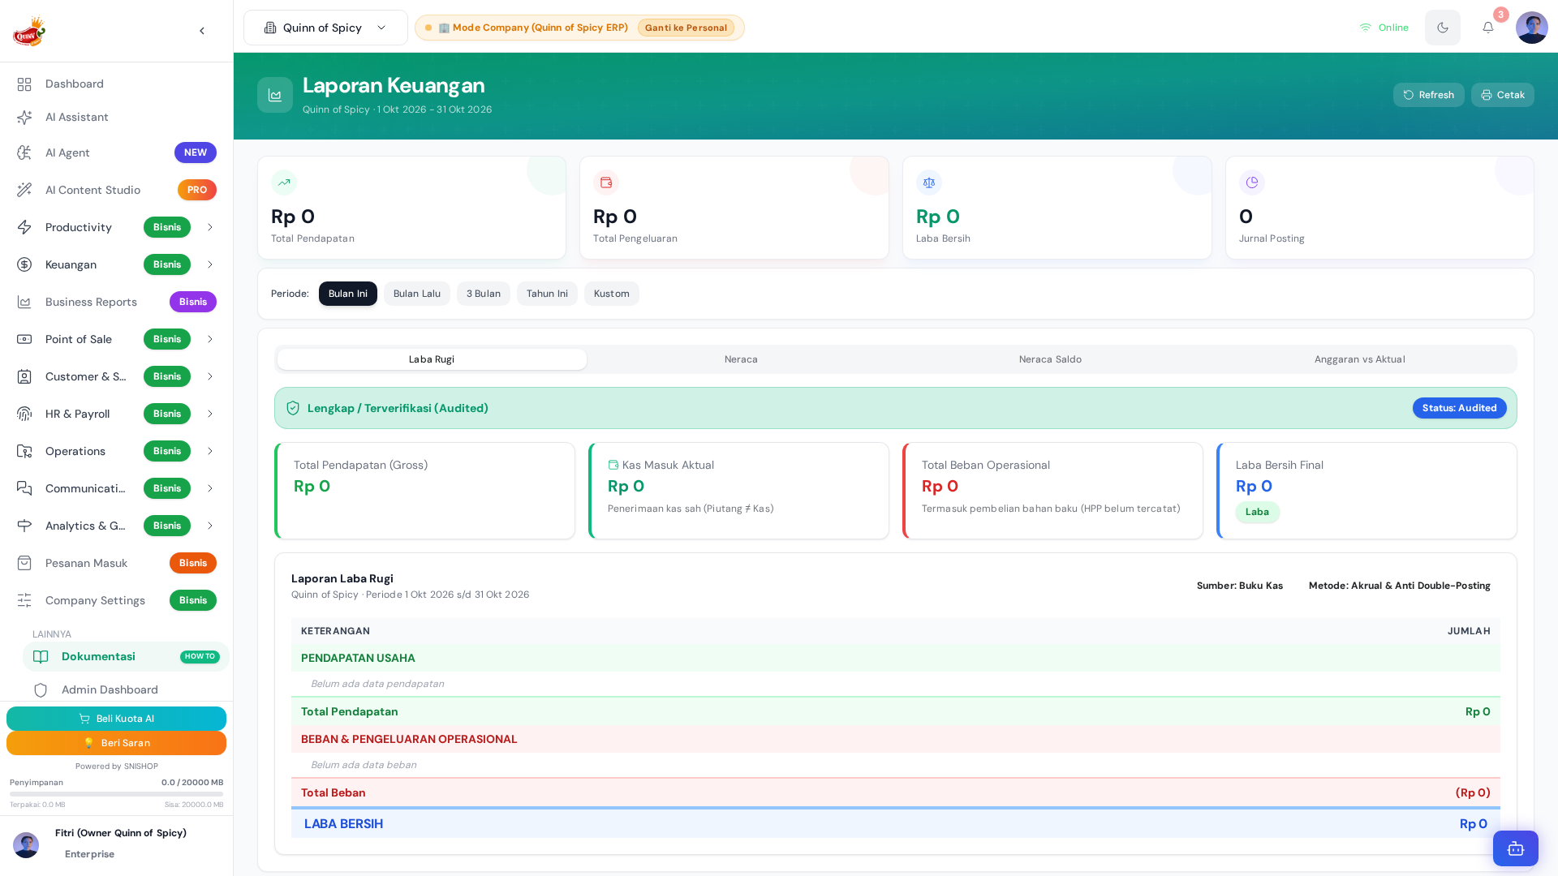
Task: Click the Beli Kuota AI cart button
Action: tap(116, 719)
